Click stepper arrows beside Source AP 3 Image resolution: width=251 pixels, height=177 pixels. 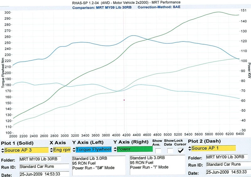[3, 150]
